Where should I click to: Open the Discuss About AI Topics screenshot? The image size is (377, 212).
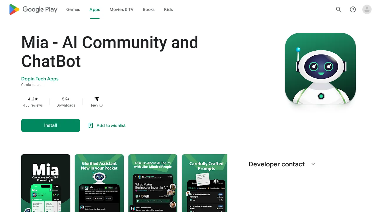click(153, 183)
